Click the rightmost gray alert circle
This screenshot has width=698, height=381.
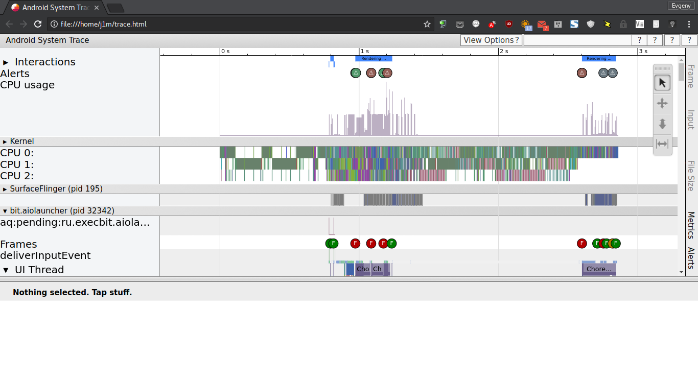(x=613, y=73)
